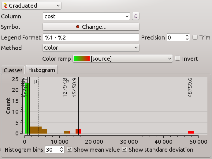The image size is (212, 159).
Task: Toggle the Trim checkbox
Action: 195,37
